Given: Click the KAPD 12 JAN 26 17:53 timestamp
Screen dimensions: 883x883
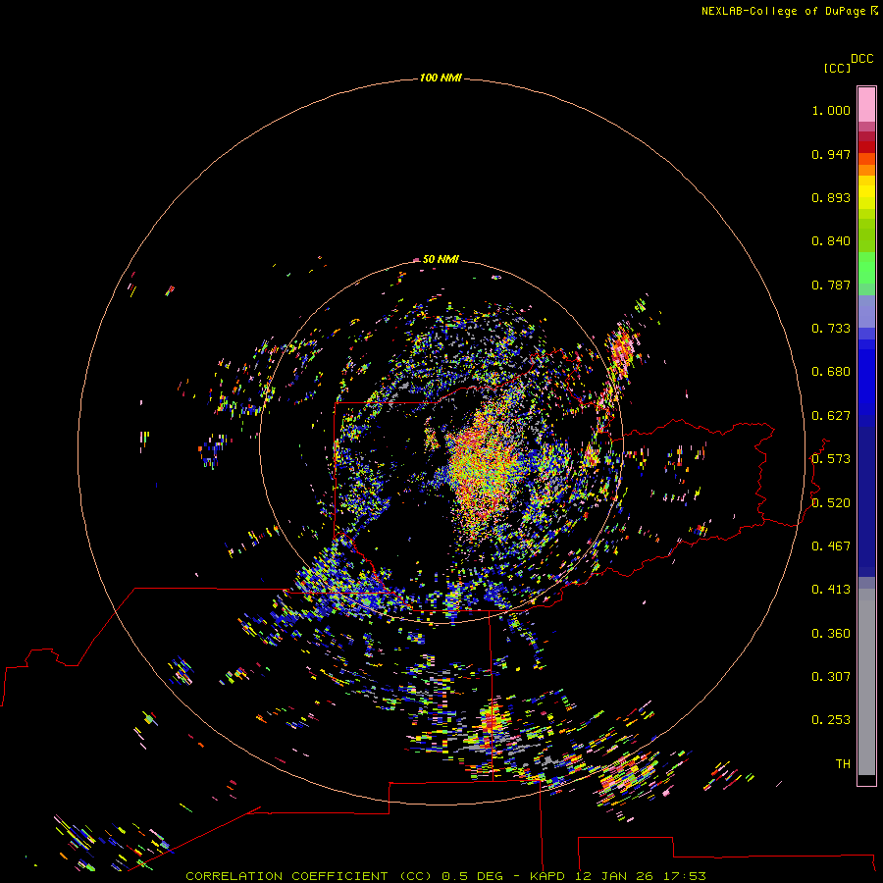Looking at the screenshot, I should point(618,876).
